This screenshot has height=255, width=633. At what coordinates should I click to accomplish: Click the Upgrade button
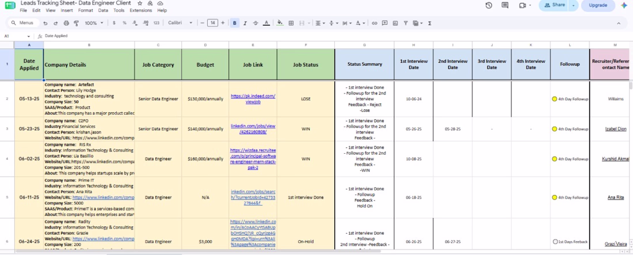tap(598, 5)
